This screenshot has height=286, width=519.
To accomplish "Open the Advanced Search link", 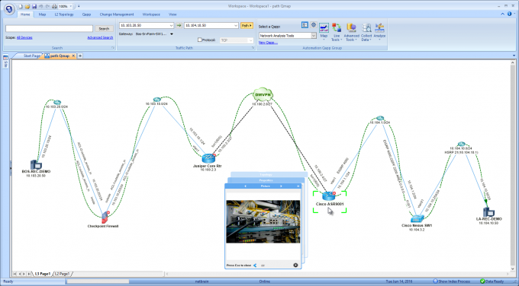I will pos(100,37).
